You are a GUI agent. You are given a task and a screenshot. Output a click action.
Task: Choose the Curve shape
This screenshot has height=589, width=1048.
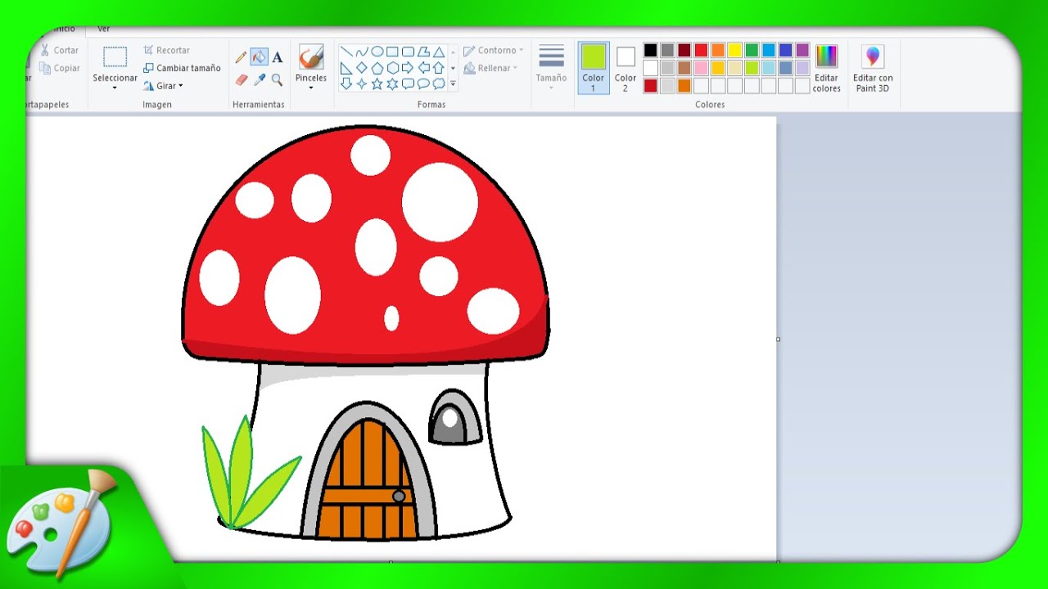(362, 52)
